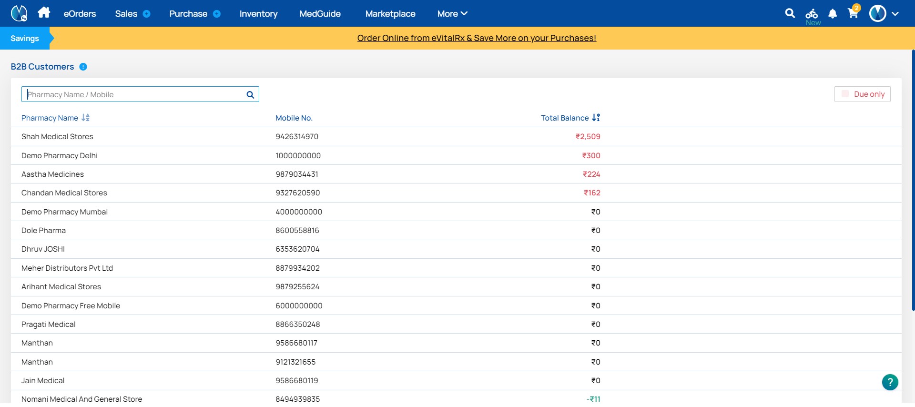
Task: Click the page vertical scrollbar
Action: point(913,180)
